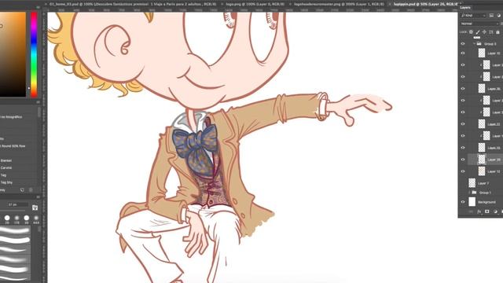Expand Group 1 disclosure arrow
Image resolution: width=503 pixels, height=283 pixels.
tap(469, 193)
